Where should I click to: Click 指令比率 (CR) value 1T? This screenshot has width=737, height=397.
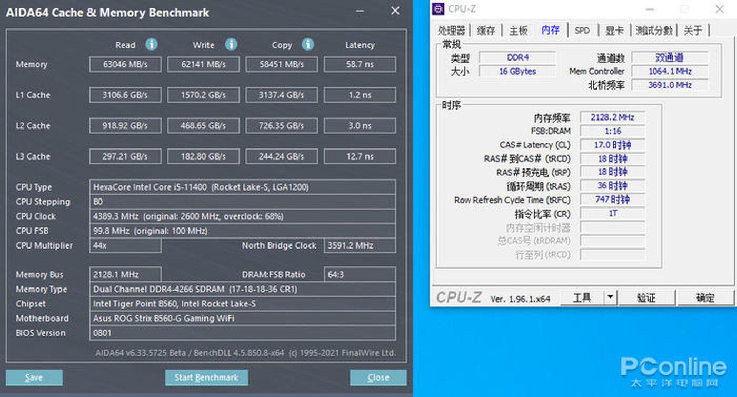[x=613, y=213]
